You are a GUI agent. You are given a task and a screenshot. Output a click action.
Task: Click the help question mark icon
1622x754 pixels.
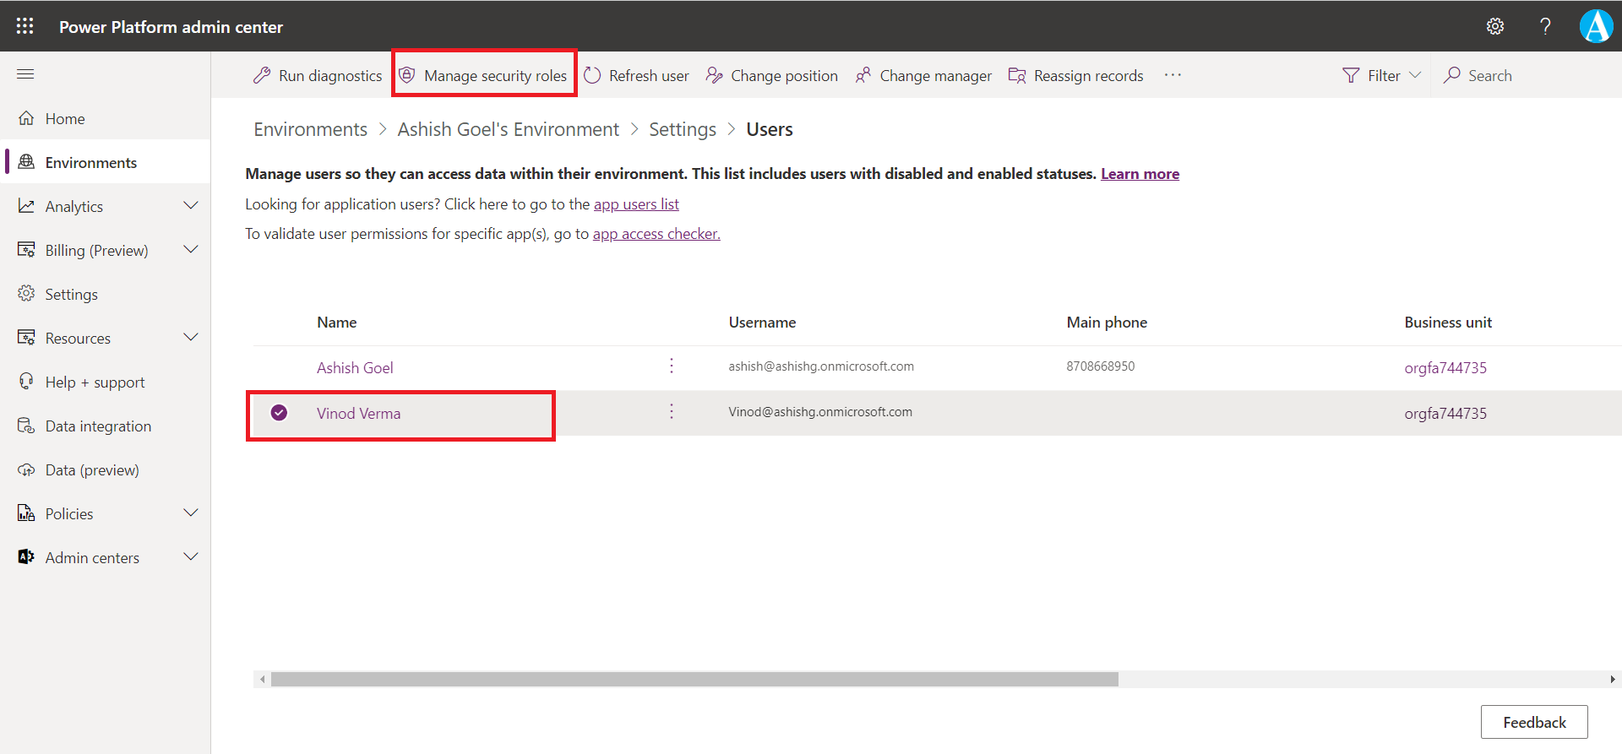[1545, 26]
